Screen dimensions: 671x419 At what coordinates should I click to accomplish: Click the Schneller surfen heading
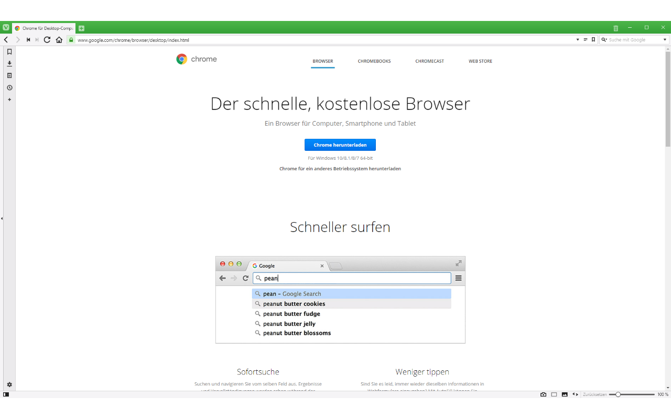pos(340,227)
